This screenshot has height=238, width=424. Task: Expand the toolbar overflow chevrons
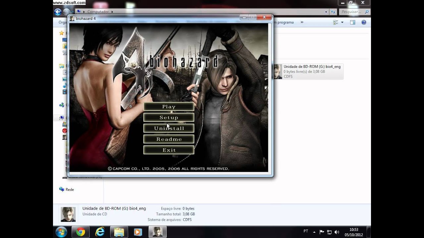pos(302,22)
